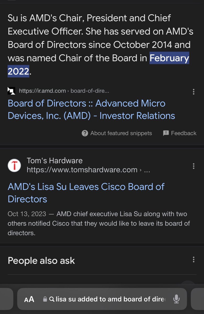Open the three-dot menu beside the ir.amd.com result

(194, 92)
